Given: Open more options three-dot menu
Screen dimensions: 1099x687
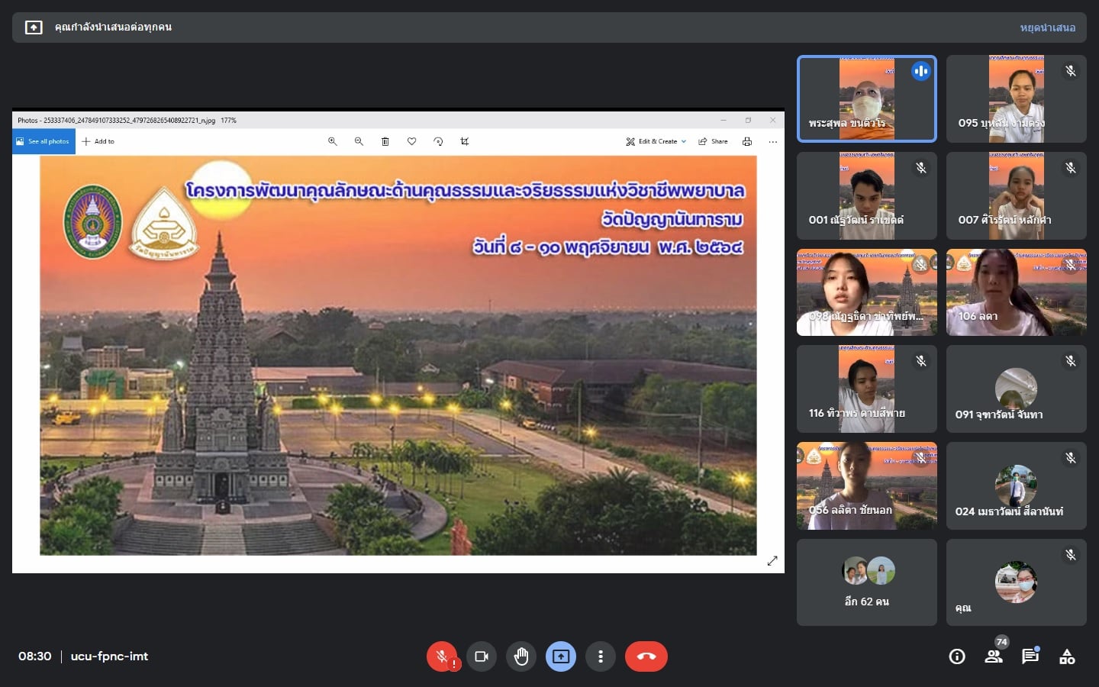Looking at the screenshot, I should [601, 656].
